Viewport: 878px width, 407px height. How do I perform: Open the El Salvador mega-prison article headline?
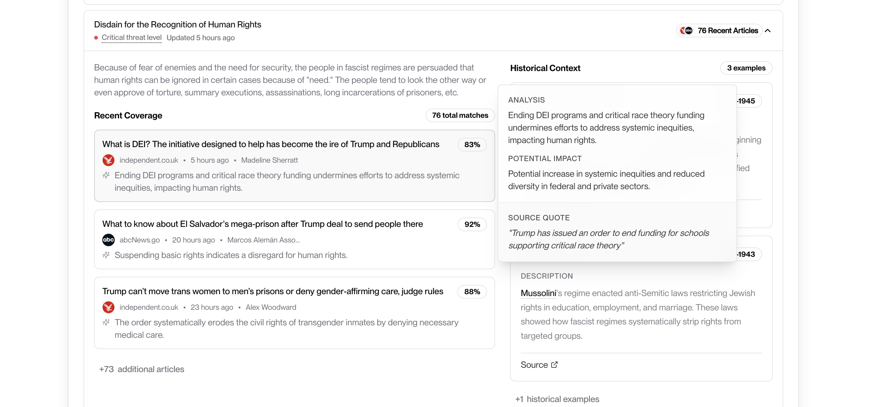point(263,224)
